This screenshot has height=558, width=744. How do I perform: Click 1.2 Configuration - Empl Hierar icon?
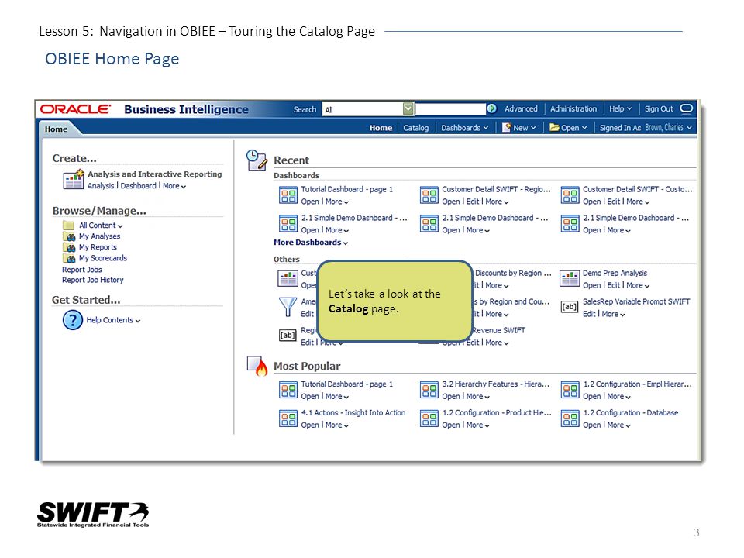coord(570,390)
